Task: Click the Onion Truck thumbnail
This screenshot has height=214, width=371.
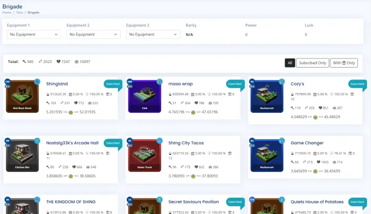Action: [144, 155]
